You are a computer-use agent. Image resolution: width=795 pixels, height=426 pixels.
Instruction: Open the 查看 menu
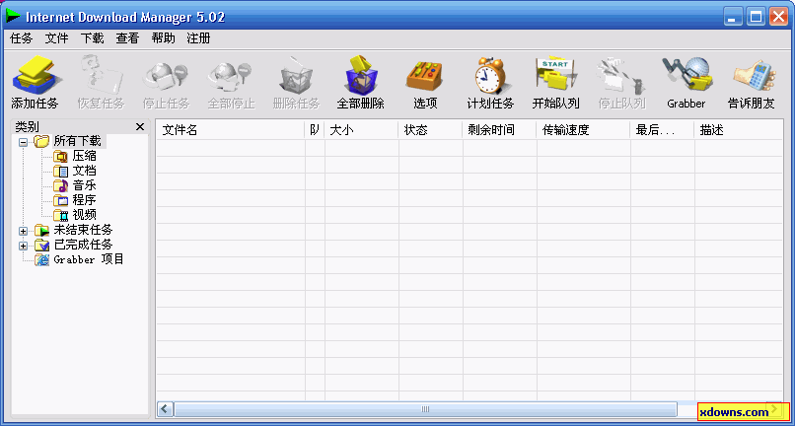(127, 38)
